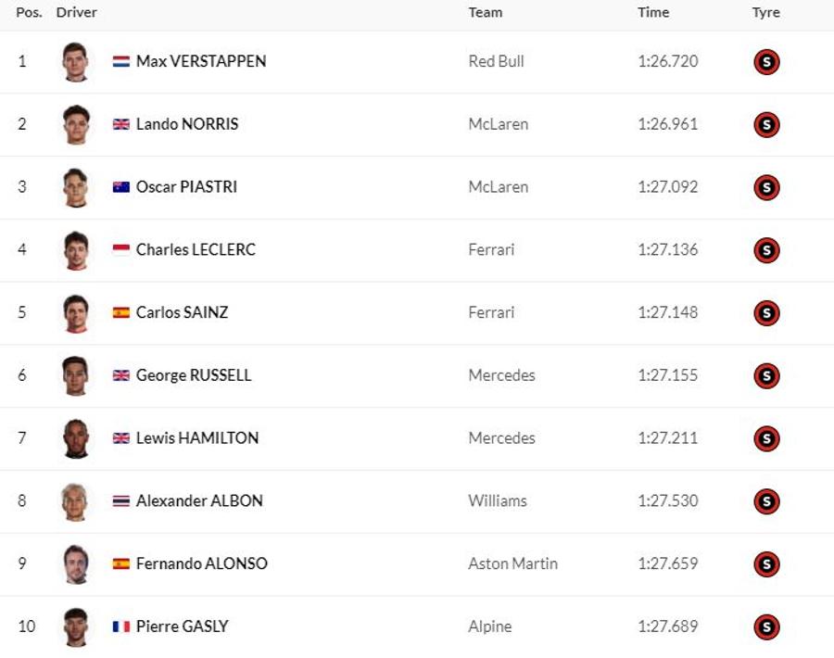Open the Lando NORRIS driver name

click(x=187, y=124)
